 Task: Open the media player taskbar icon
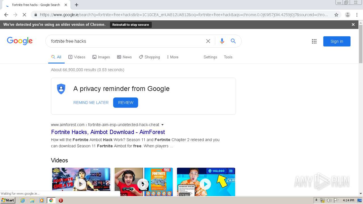(42, 200)
